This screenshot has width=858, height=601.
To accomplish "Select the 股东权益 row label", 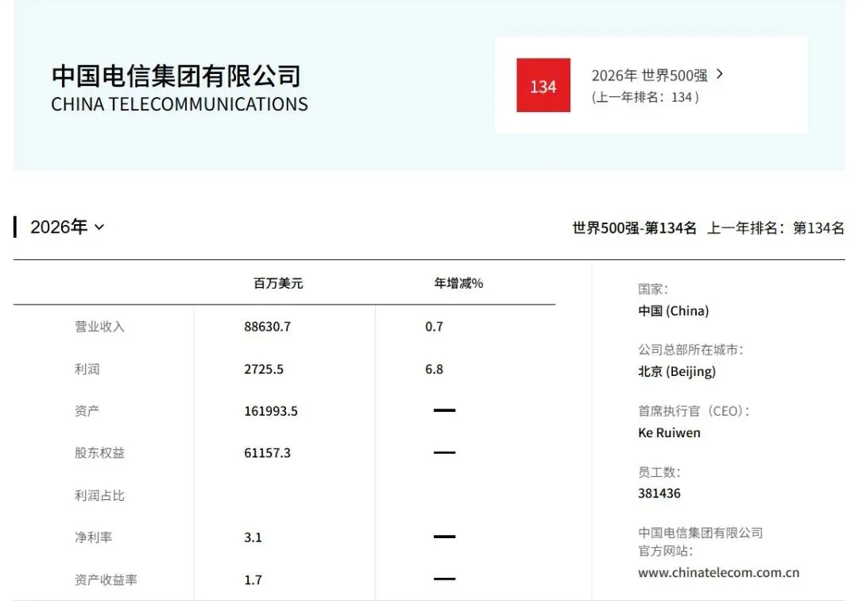I will pyautogui.click(x=99, y=452).
